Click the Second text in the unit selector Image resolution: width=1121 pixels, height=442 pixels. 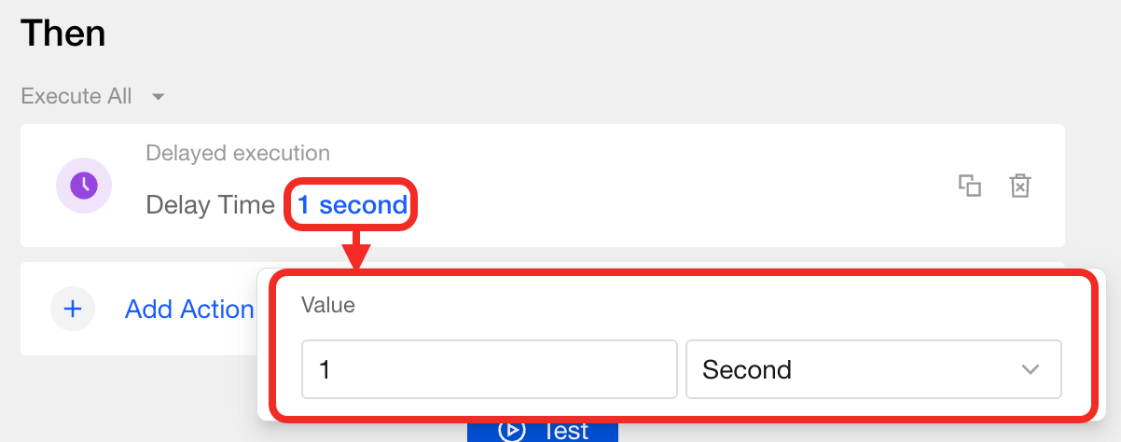(x=747, y=369)
